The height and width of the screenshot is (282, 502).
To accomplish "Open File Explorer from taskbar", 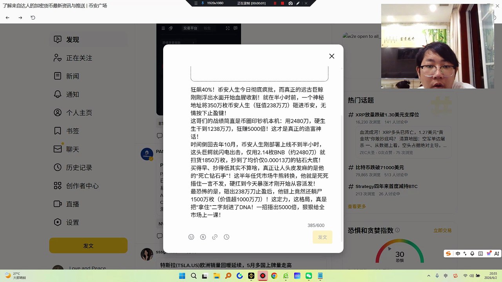I will pos(216,276).
